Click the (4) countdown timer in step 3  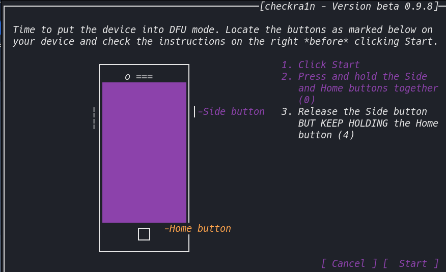(x=346, y=135)
